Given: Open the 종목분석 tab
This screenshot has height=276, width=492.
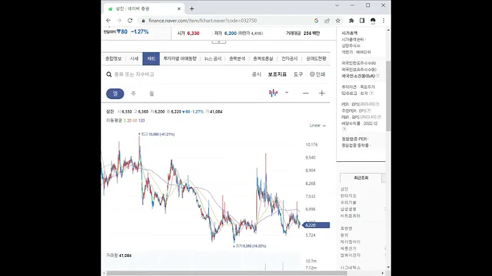Looking at the screenshot, I should pos(237,59).
